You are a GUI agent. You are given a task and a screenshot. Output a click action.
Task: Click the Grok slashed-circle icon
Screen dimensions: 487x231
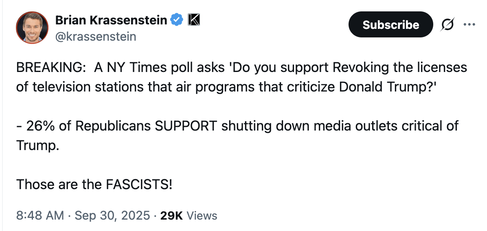[x=448, y=25]
